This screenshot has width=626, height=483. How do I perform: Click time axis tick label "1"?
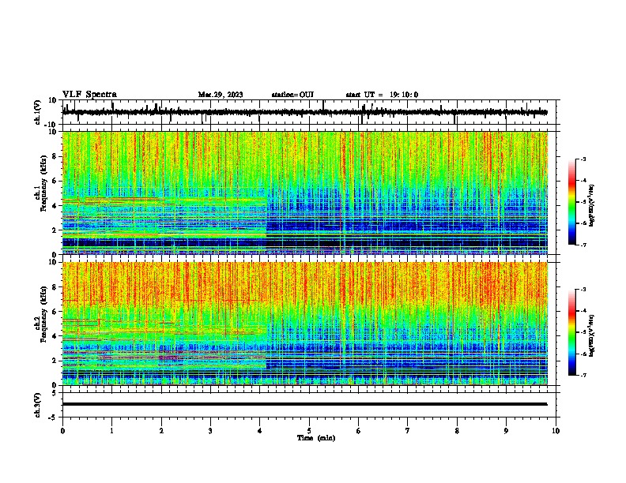tap(111, 431)
